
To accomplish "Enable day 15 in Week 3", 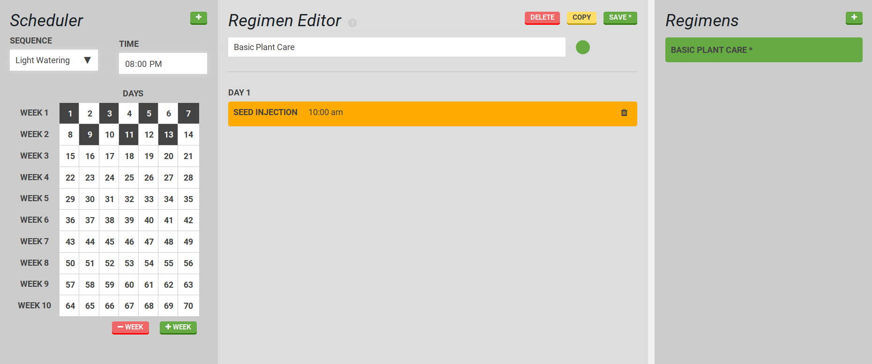I will [70, 156].
